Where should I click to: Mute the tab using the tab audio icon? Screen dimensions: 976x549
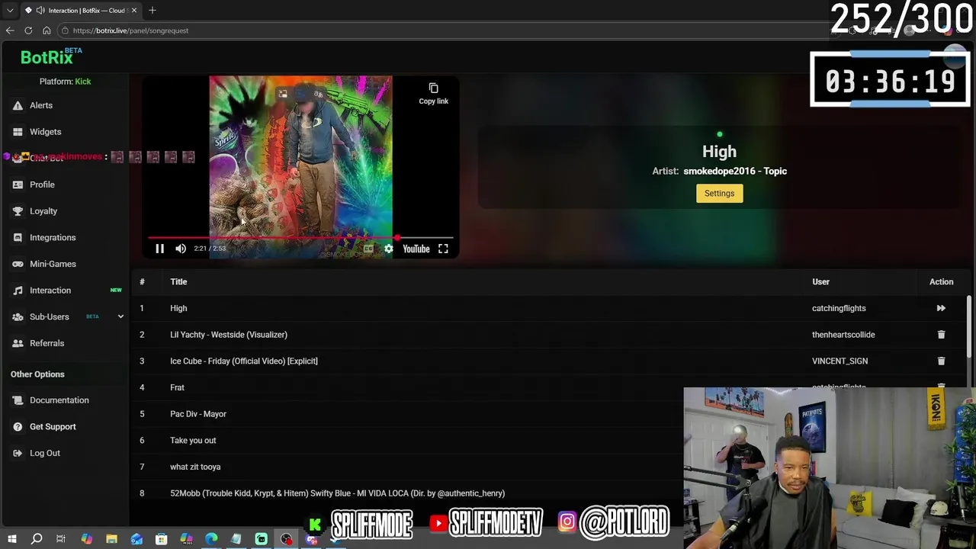point(40,11)
